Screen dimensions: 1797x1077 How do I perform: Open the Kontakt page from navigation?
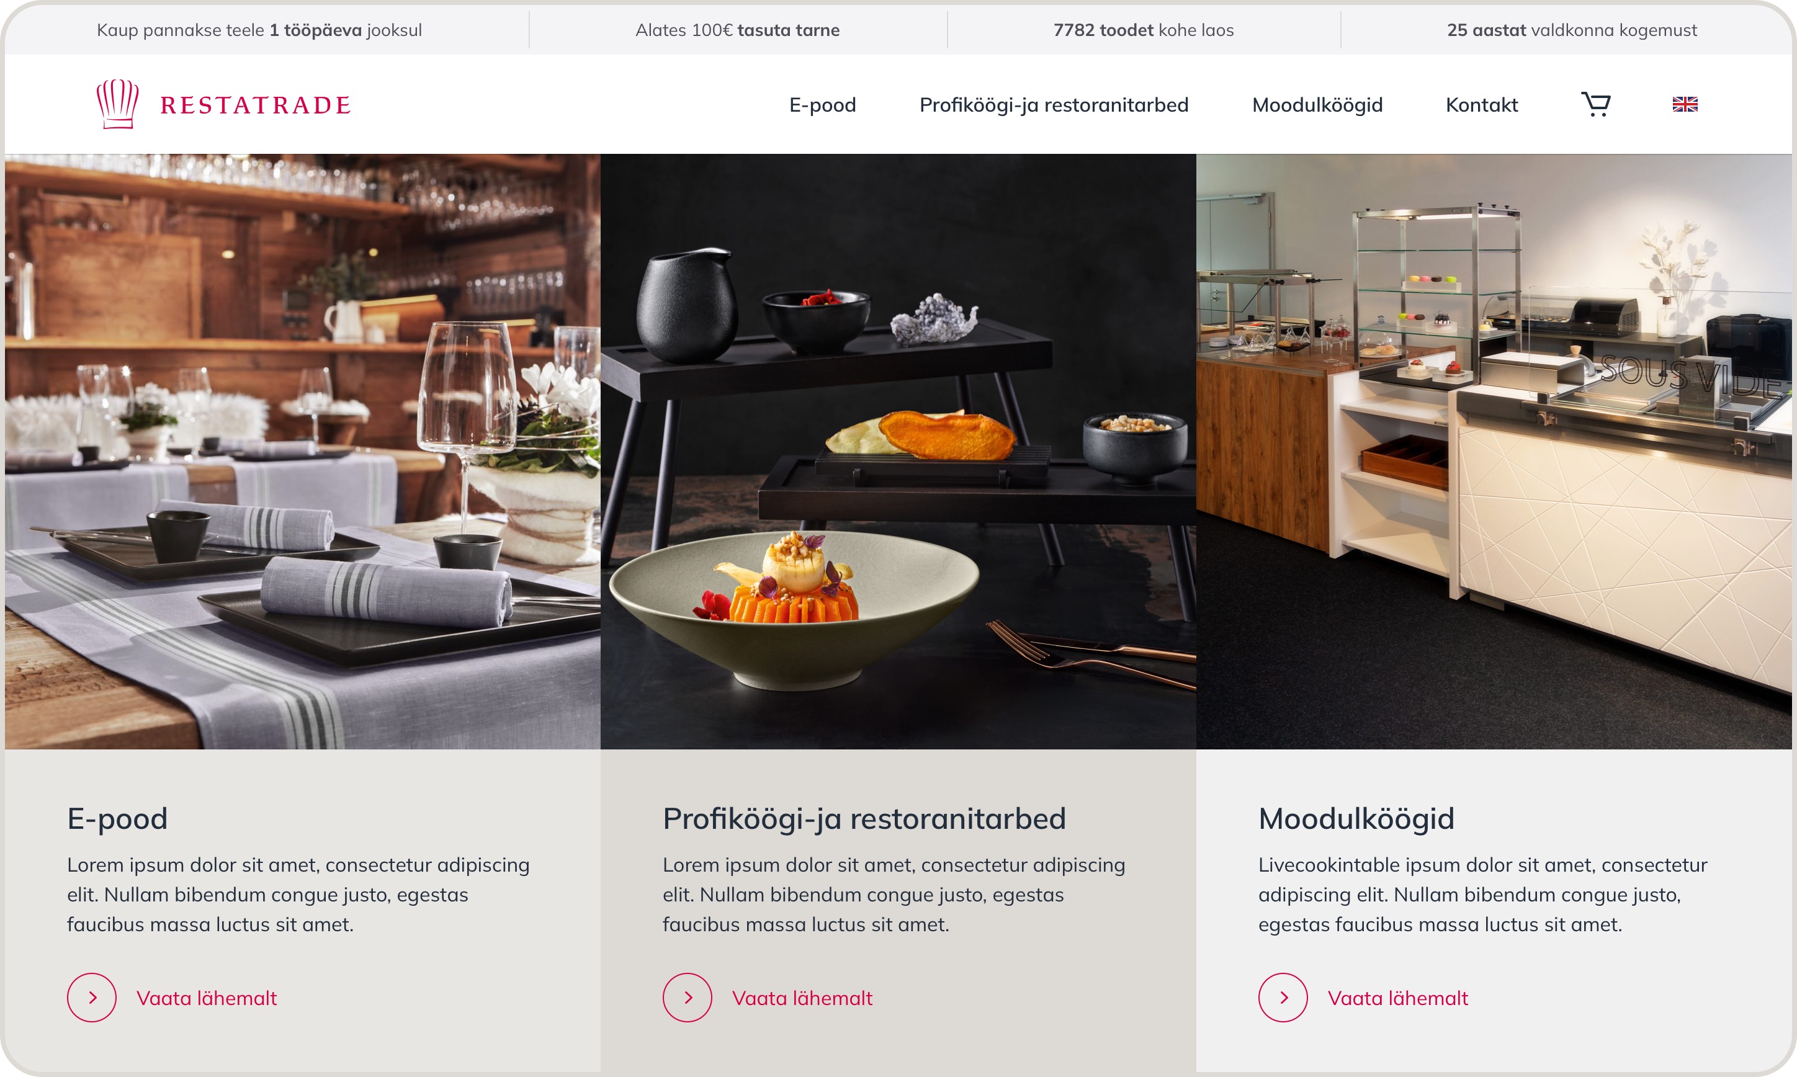(x=1481, y=104)
